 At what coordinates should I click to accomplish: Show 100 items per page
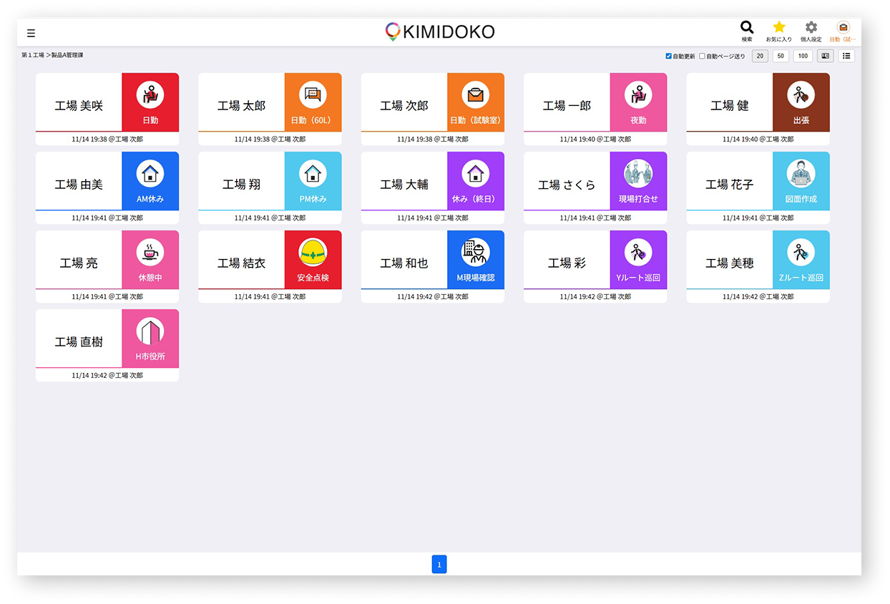tap(803, 56)
